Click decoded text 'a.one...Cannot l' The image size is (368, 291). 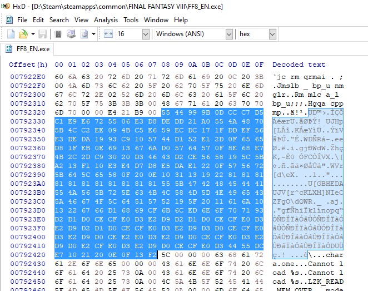point(307,264)
